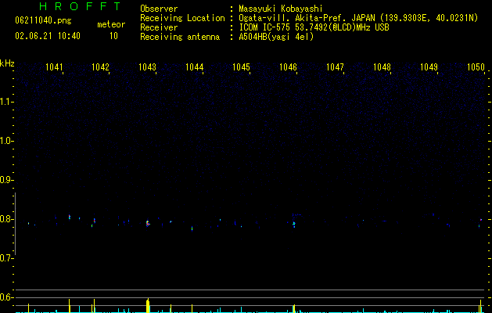492x313 pixels.
Task: Click the Receiving antenna label
Action: tap(180, 37)
